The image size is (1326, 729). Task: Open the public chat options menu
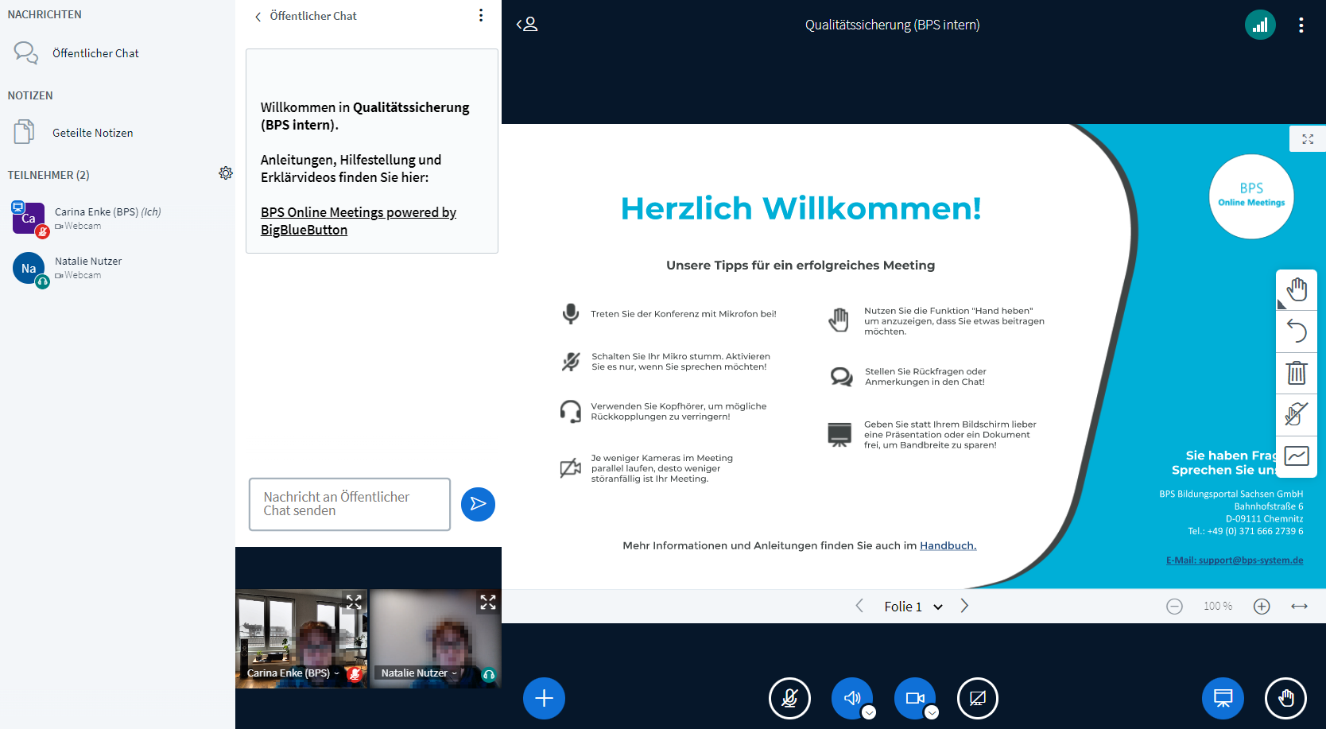coord(480,15)
